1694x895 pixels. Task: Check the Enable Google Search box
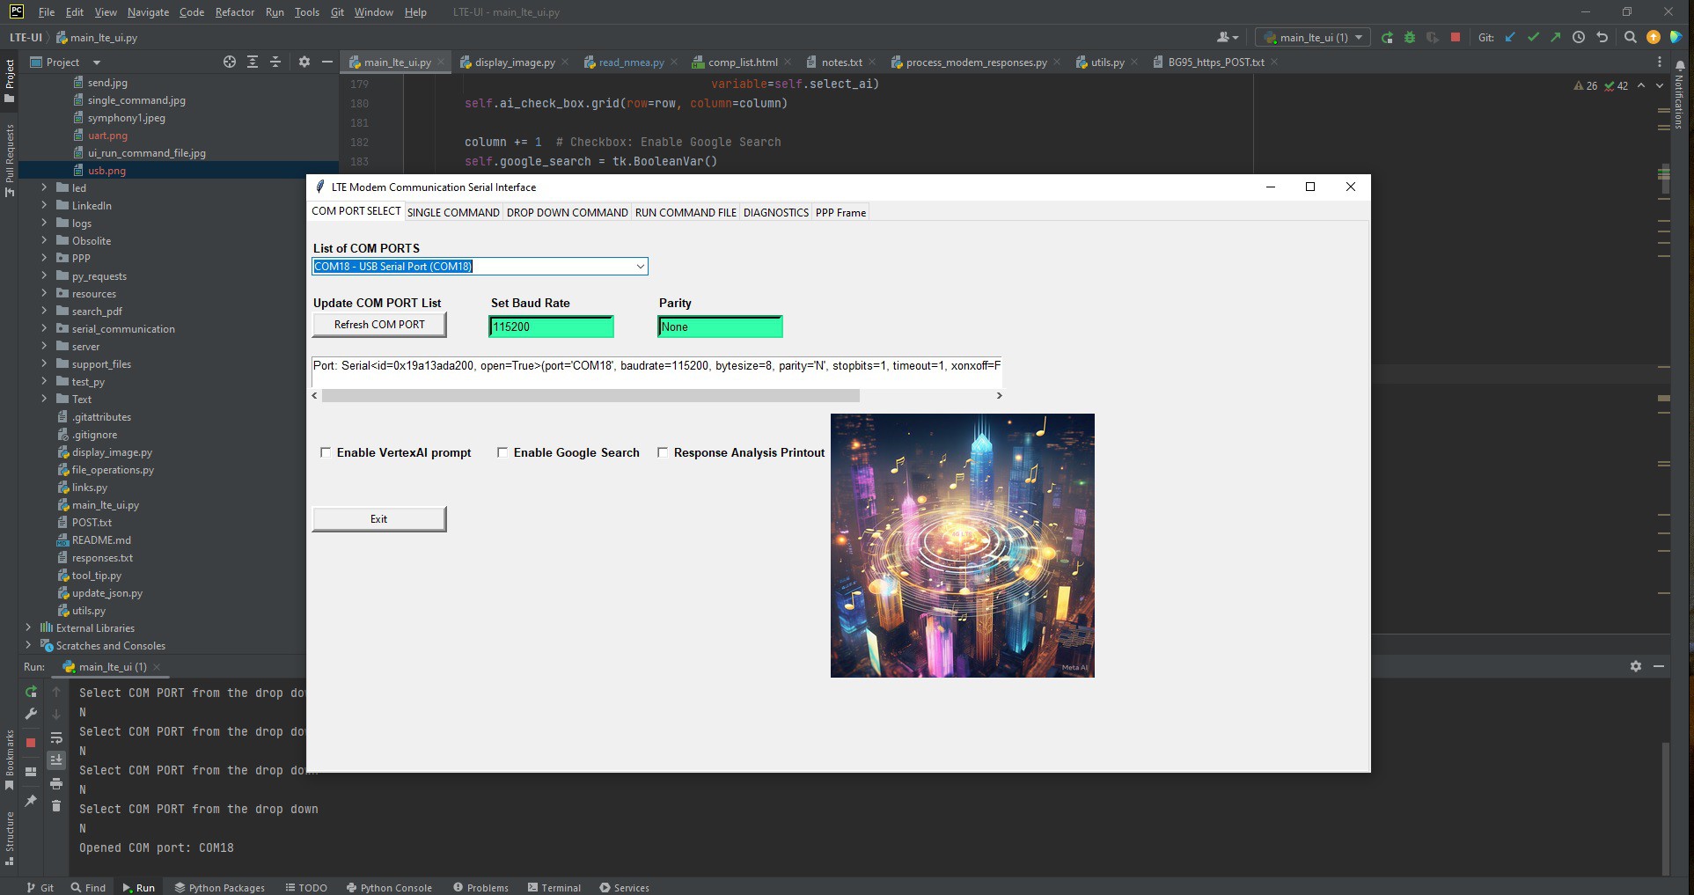[502, 452]
